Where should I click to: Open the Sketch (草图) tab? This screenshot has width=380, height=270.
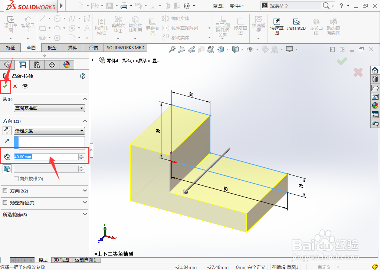[x=31, y=48]
